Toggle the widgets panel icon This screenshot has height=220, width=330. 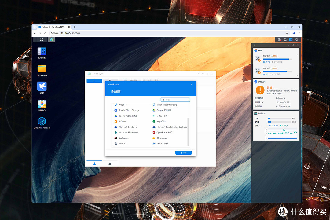point(291,39)
